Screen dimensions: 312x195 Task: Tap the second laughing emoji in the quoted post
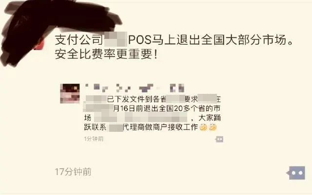[213, 127]
